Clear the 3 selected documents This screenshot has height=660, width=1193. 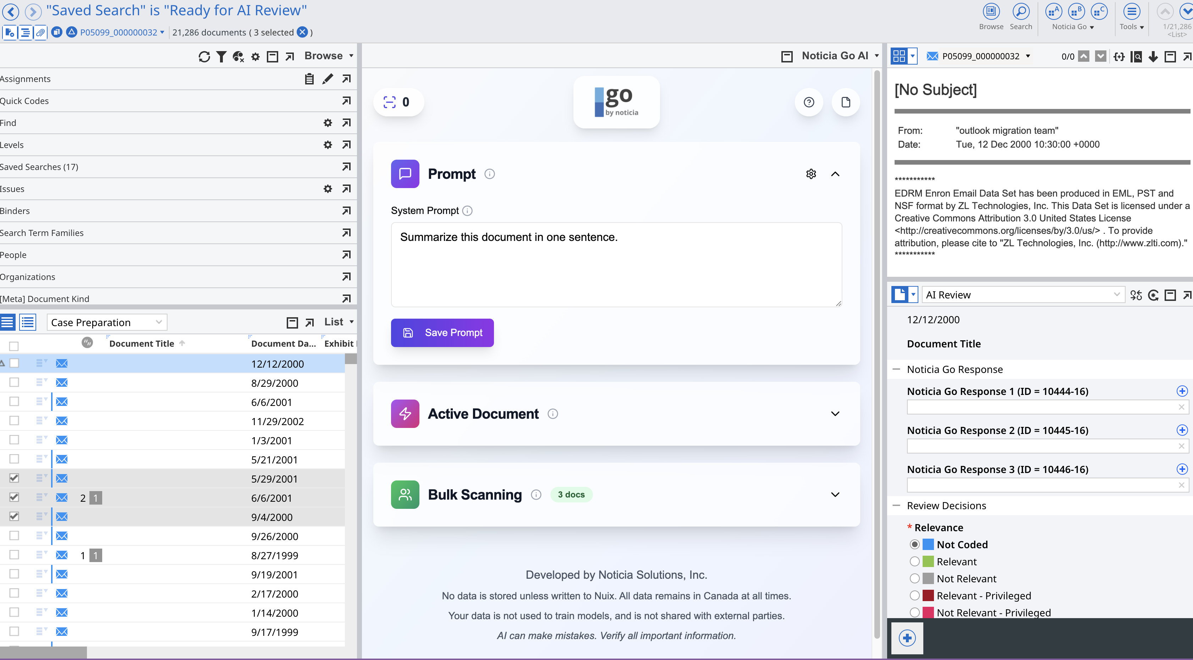[x=302, y=32]
